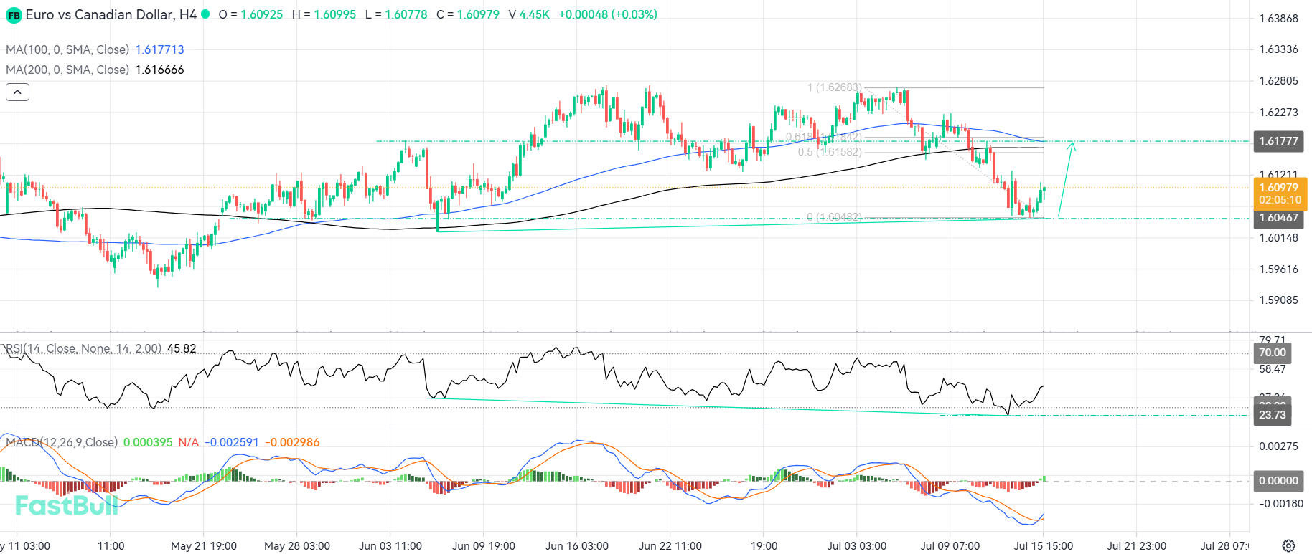This screenshot has width=1312, height=554.
Task: Click the RSI 23.73 level tag
Action: pyautogui.click(x=1273, y=415)
